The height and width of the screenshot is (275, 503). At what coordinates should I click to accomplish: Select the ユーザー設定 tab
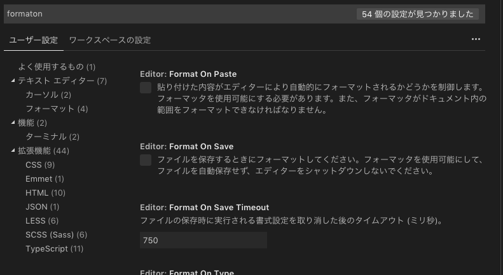point(33,40)
